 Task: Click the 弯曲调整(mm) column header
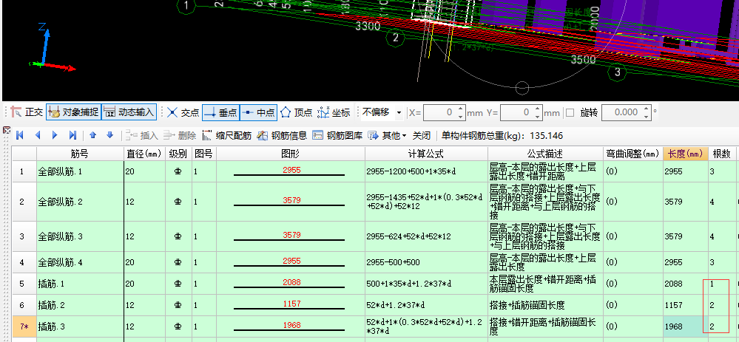pyautogui.click(x=633, y=154)
